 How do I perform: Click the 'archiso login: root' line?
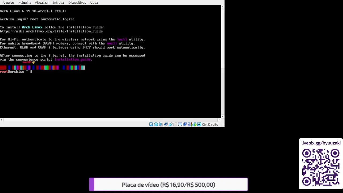(37, 19)
